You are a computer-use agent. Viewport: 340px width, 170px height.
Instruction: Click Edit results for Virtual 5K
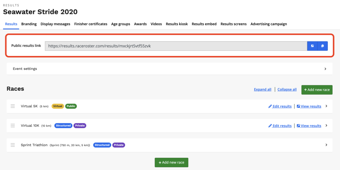280,106
